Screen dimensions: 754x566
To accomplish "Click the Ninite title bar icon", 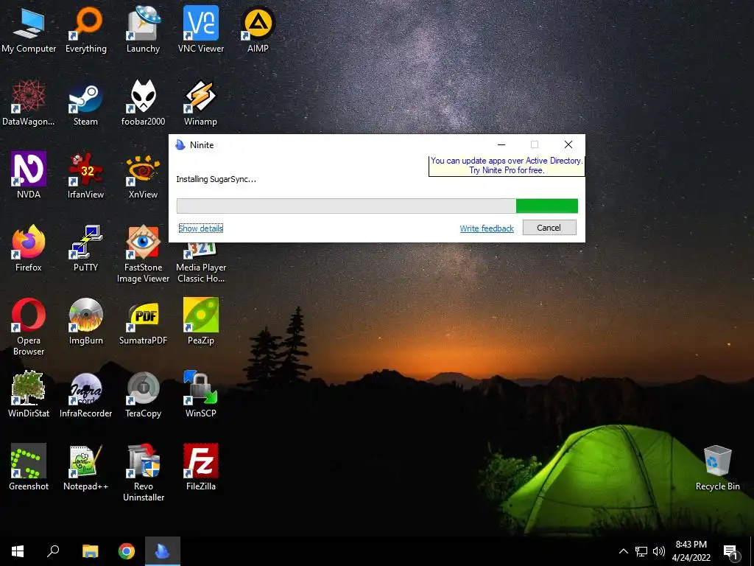I will pyautogui.click(x=180, y=144).
